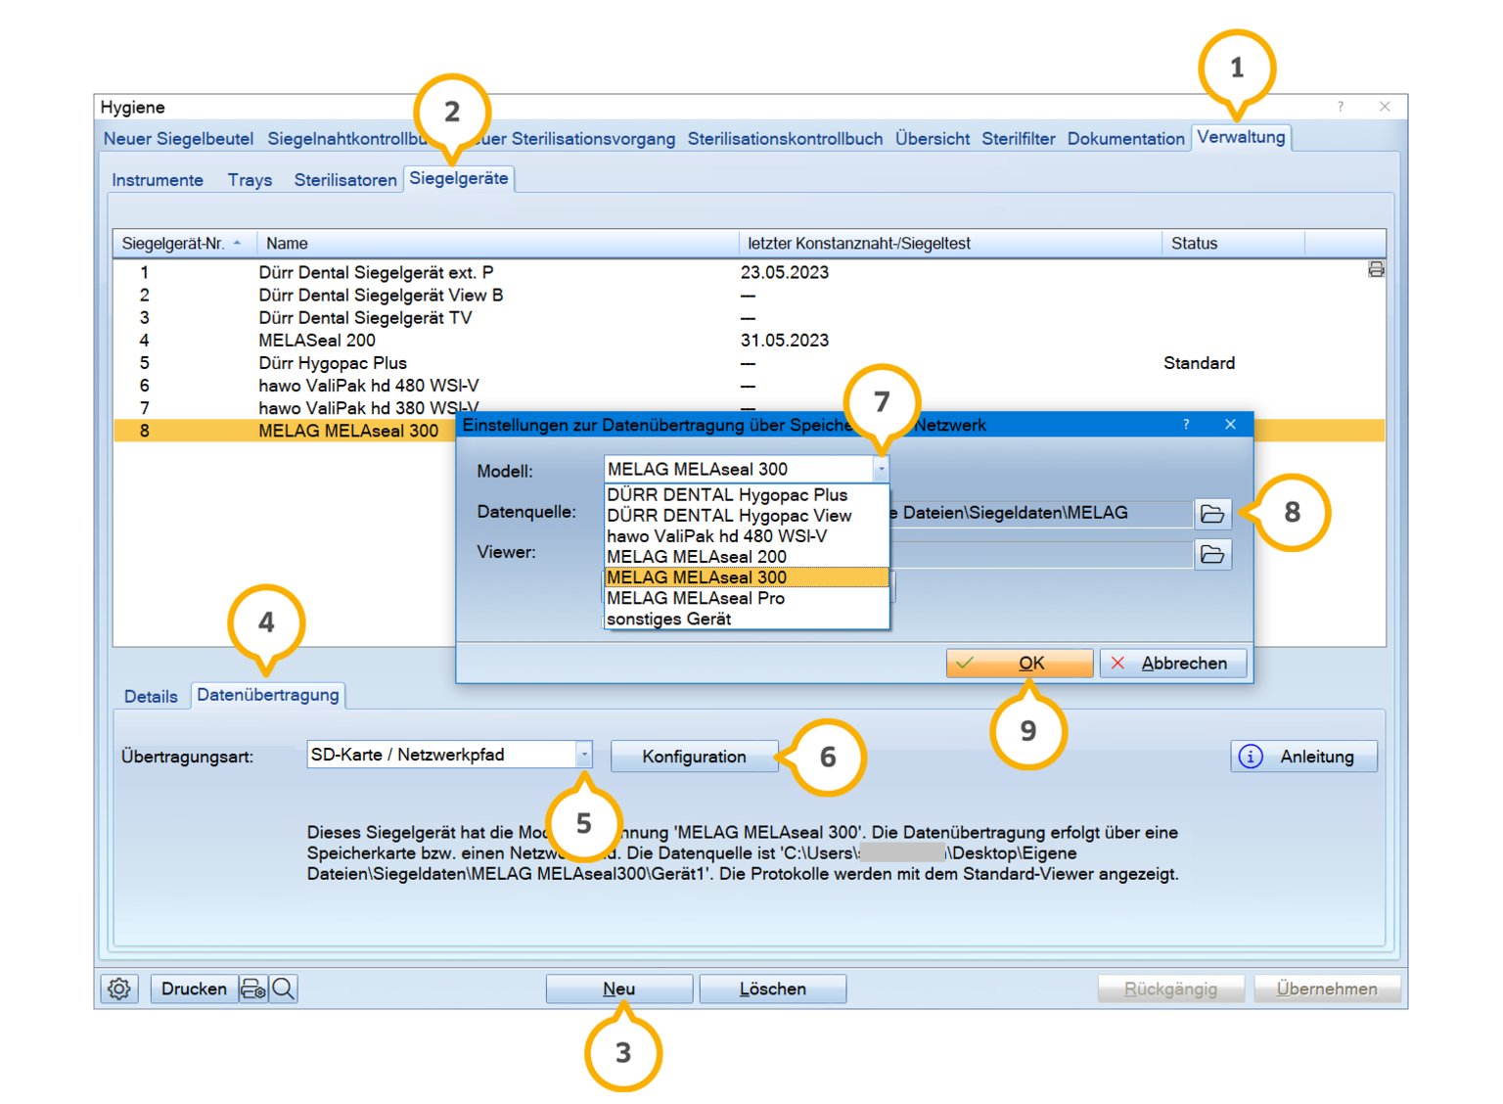Open the Anleitung info guide
Screen dimensions: 1503x1104
(1303, 757)
